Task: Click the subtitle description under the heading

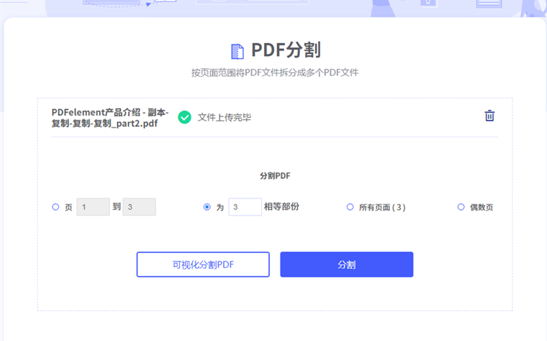Action: 275,72
